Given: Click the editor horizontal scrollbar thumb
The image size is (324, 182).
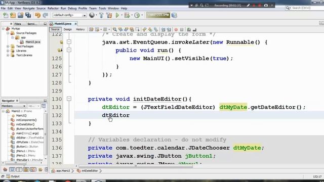Looking at the screenshot, I should (x=136, y=166).
